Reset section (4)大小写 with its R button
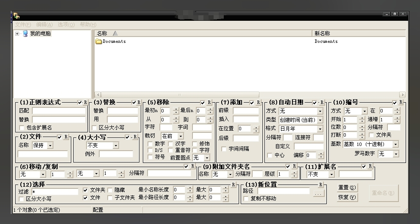 (135, 137)
